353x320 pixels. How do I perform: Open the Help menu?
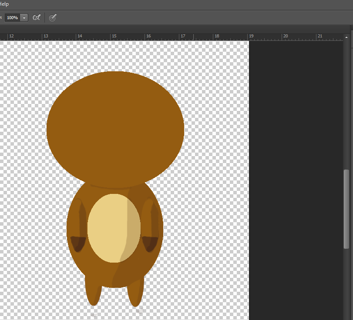click(x=4, y=4)
